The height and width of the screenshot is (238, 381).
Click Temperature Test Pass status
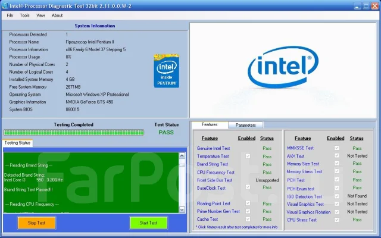267,156
